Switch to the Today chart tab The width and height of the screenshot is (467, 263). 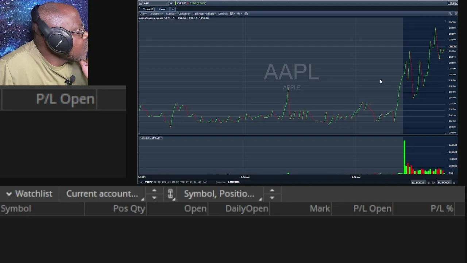pos(146,9)
